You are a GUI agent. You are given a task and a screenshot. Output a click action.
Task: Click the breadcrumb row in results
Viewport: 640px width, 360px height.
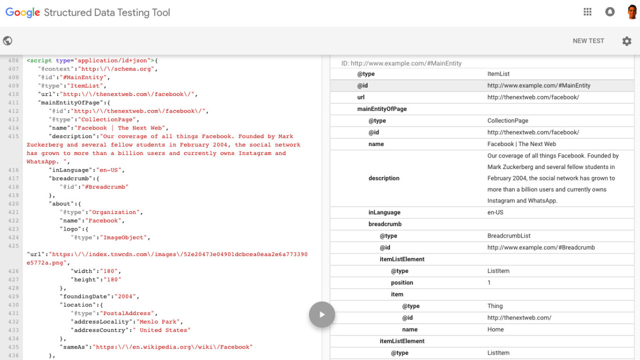pyautogui.click(x=385, y=224)
